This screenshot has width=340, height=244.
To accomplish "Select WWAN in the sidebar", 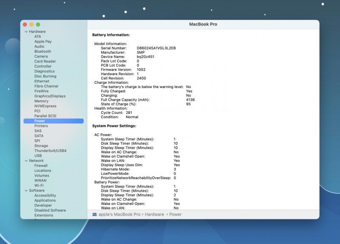I will point(40,181).
